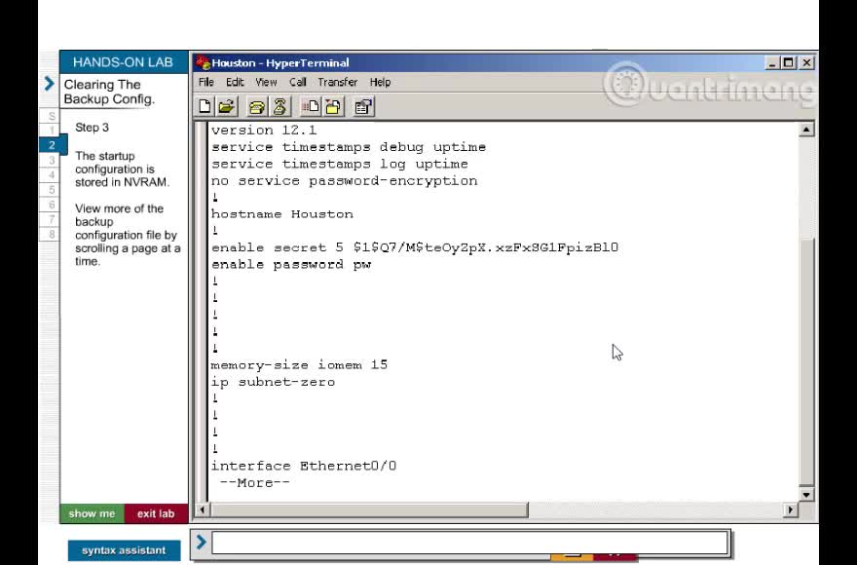This screenshot has width=857, height=565.
Task: Click the blue chevron beside the command input
Action: (x=201, y=542)
